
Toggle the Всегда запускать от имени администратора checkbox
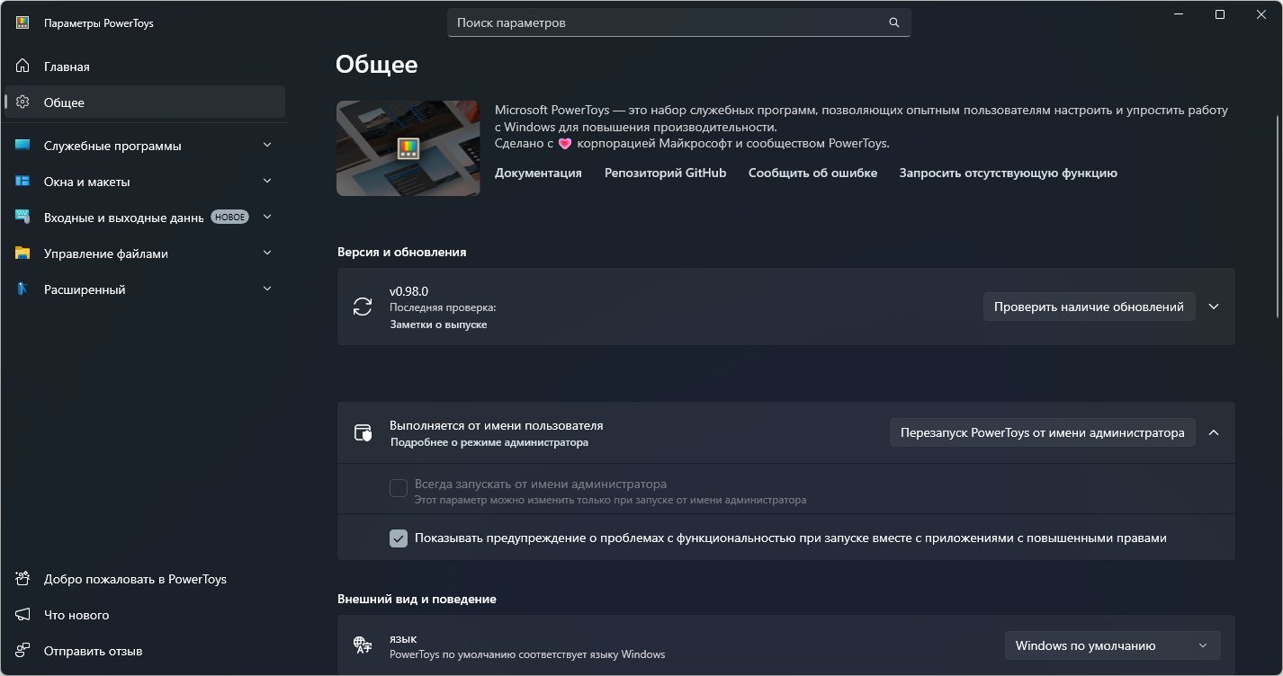pyautogui.click(x=399, y=488)
